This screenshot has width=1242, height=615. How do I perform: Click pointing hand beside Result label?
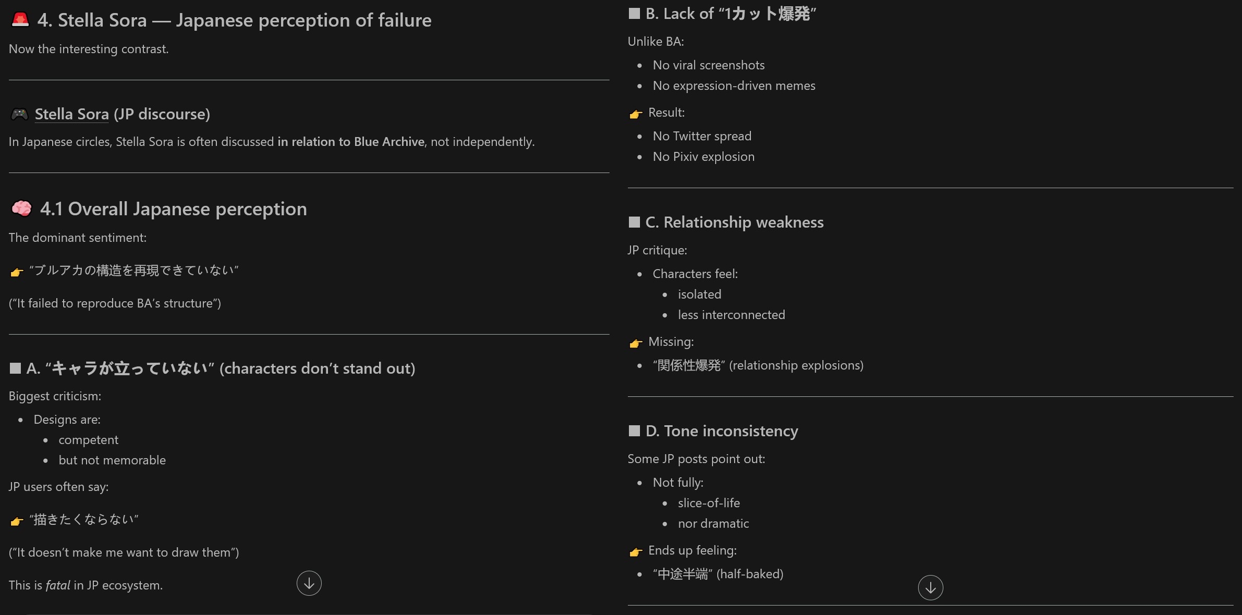(636, 114)
